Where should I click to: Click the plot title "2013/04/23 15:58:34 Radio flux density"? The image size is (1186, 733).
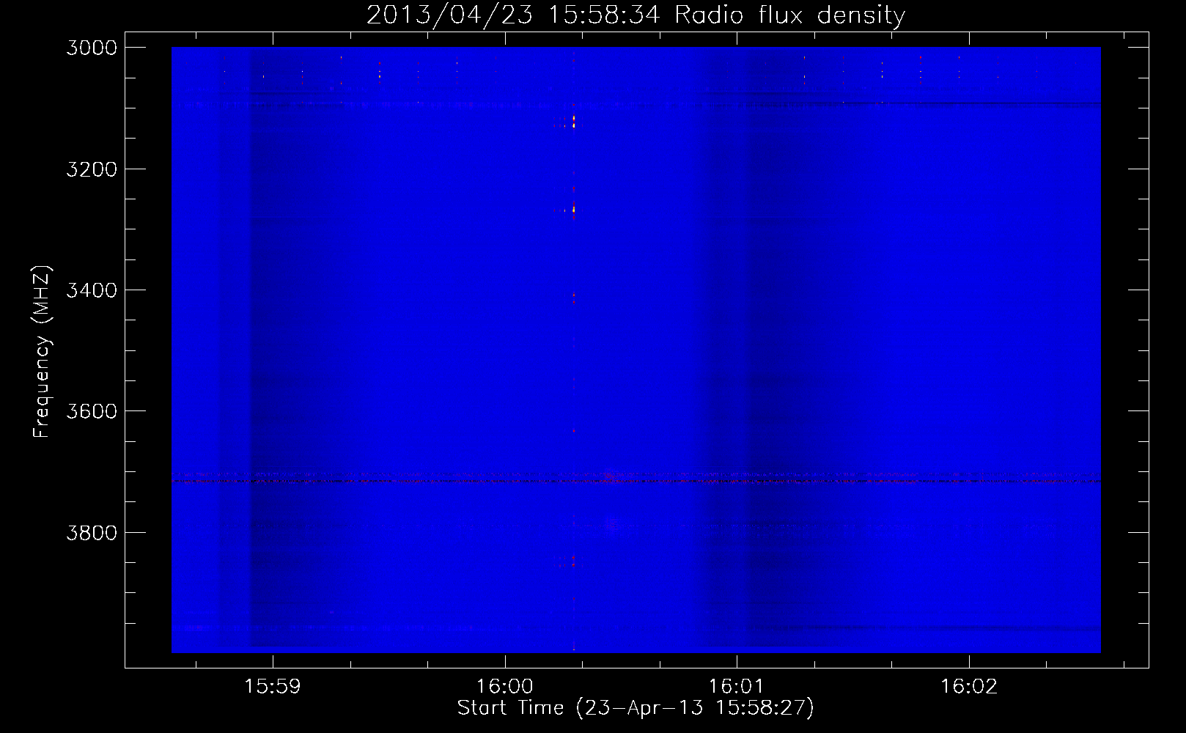pos(636,15)
